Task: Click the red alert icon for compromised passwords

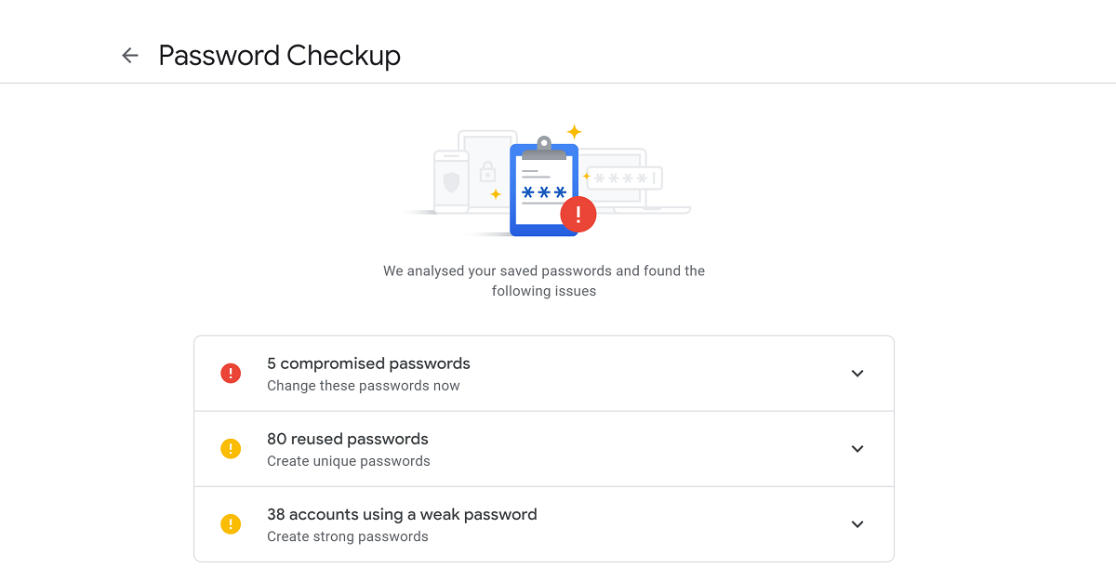Action: pos(231,374)
